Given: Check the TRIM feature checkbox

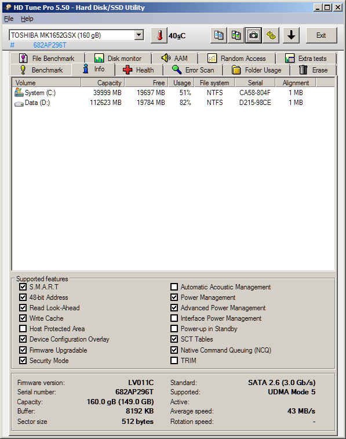Looking at the screenshot, I should point(174,360).
